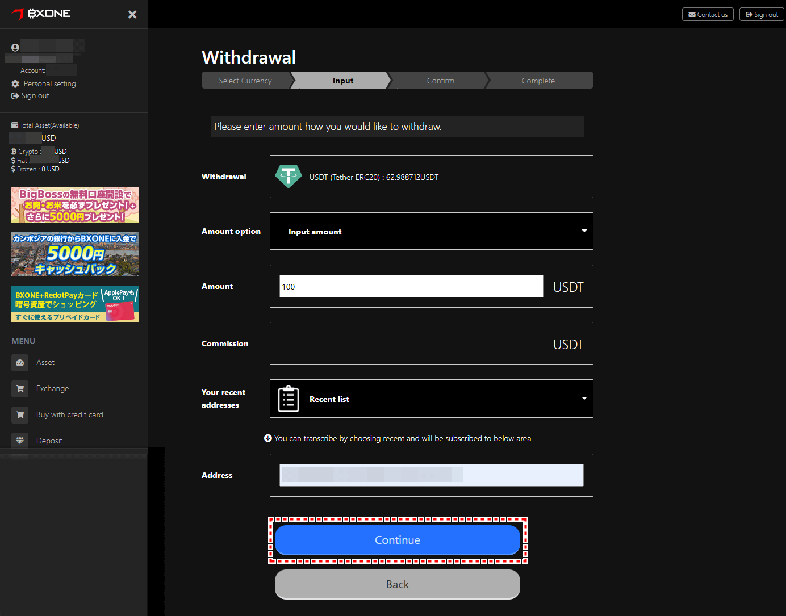This screenshot has width=786, height=616.
Task: Open the BigBoss promotional banner
Action: coord(75,205)
